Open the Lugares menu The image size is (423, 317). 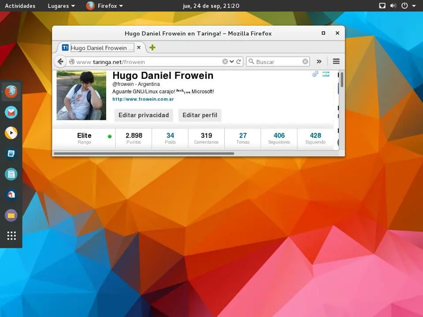click(x=61, y=6)
